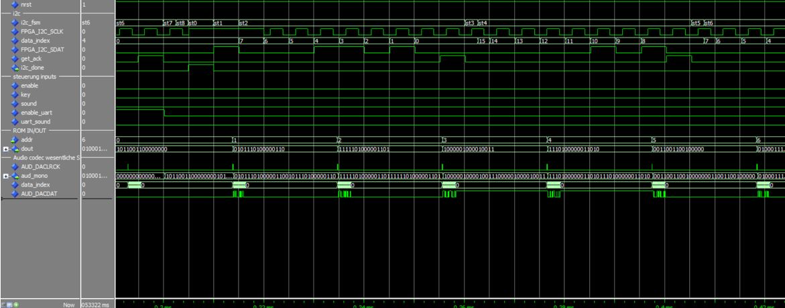Click the 'st7' state in the i2c_fsm waveform
Screen dimensions: 785x308
168,23
